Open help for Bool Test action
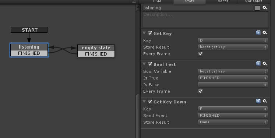 pyautogui.click(x=258, y=64)
